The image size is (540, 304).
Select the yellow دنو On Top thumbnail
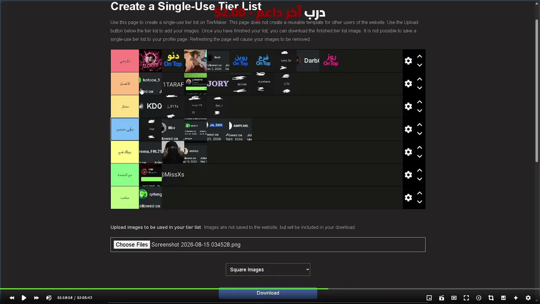pos(173,61)
